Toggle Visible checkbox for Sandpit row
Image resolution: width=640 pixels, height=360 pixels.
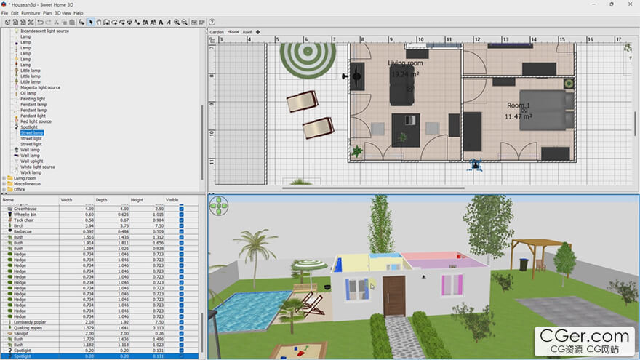click(181, 334)
